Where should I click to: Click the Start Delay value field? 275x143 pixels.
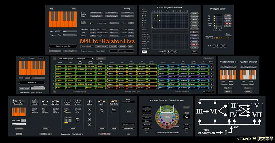click(93, 30)
